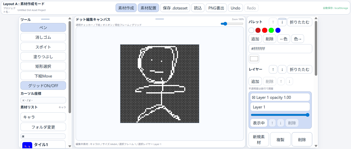Click the 読込 load button
This screenshot has width=351, height=149.
tap(198, 8)
